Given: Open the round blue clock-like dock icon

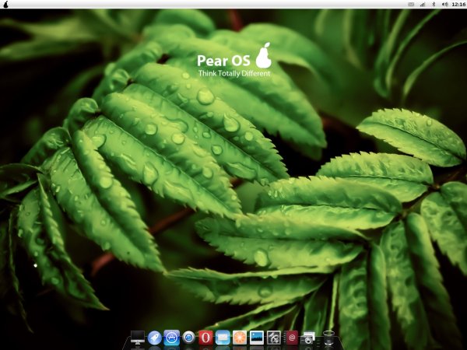Looking at the screenshot, I should [189, 338].
